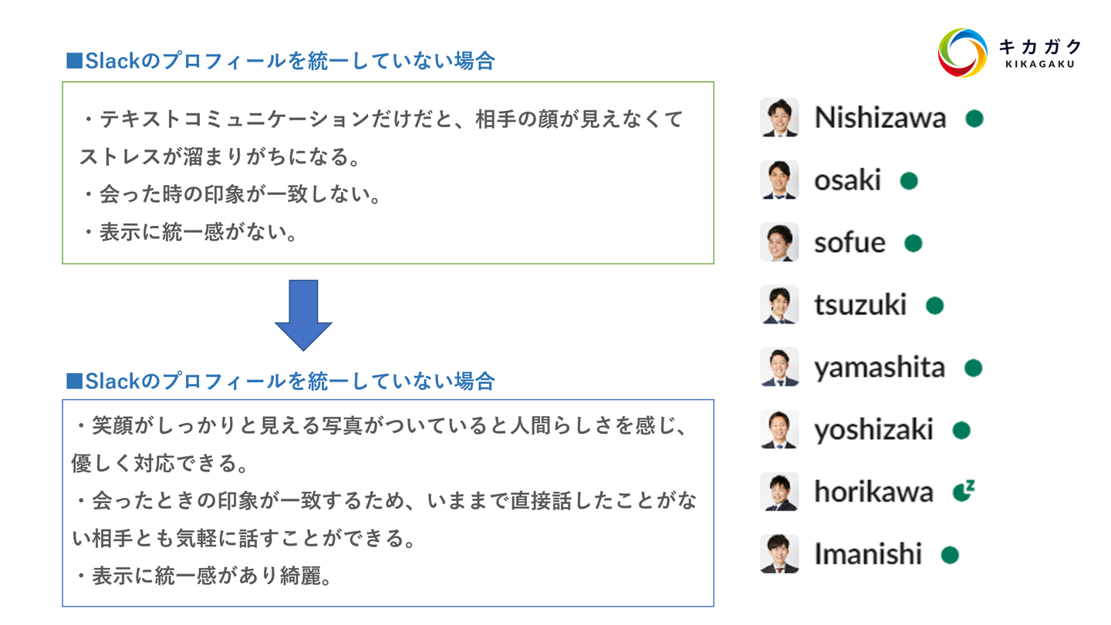1111x625 pixels.
Task: Click the horikawa user name
Action: point(873,492)
